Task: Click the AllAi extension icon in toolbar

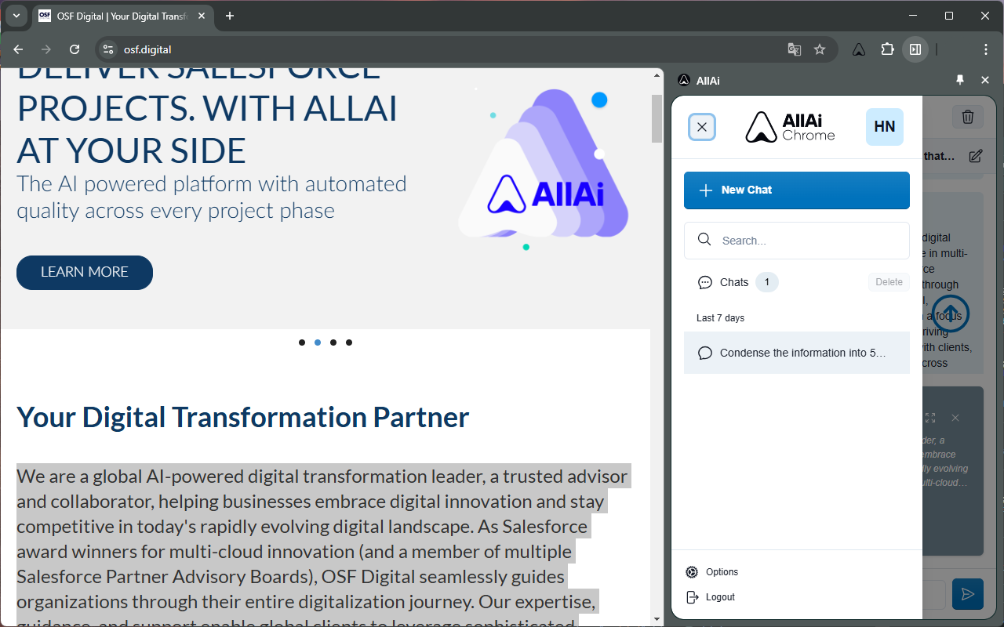Action: (x=859, y=49)
